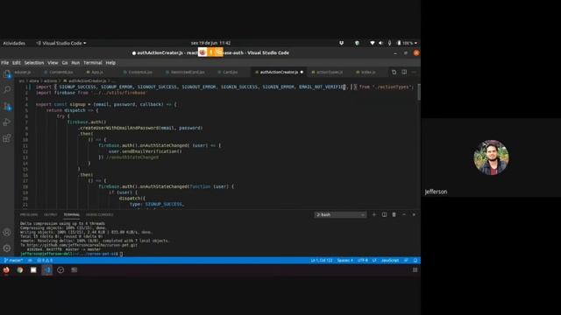Open errors and warnings count in status bar

tap(45, 261)
